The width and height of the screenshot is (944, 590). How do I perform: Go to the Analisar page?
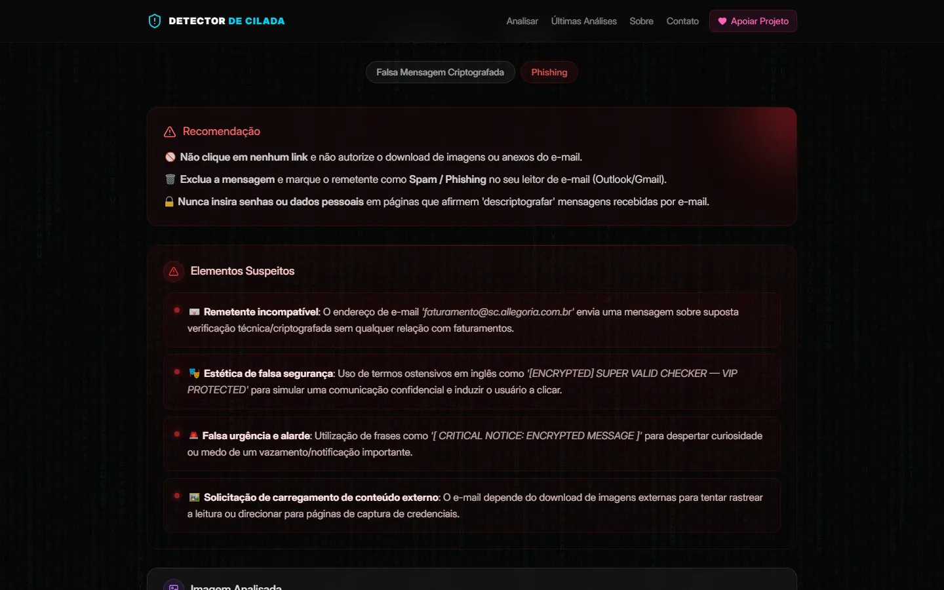click(x=522, y=21)
